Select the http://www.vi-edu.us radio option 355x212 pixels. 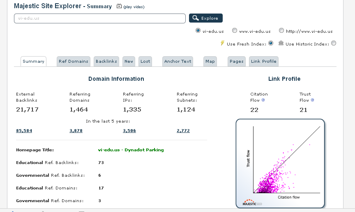[x=281, y=30]
